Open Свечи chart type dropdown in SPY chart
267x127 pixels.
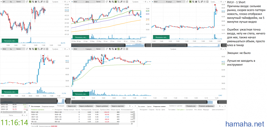coord(20,2)
